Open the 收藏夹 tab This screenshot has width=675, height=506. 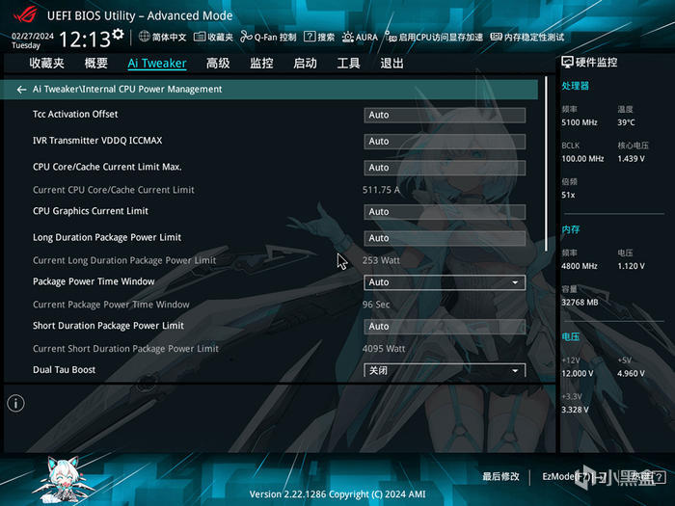(46, 64)
